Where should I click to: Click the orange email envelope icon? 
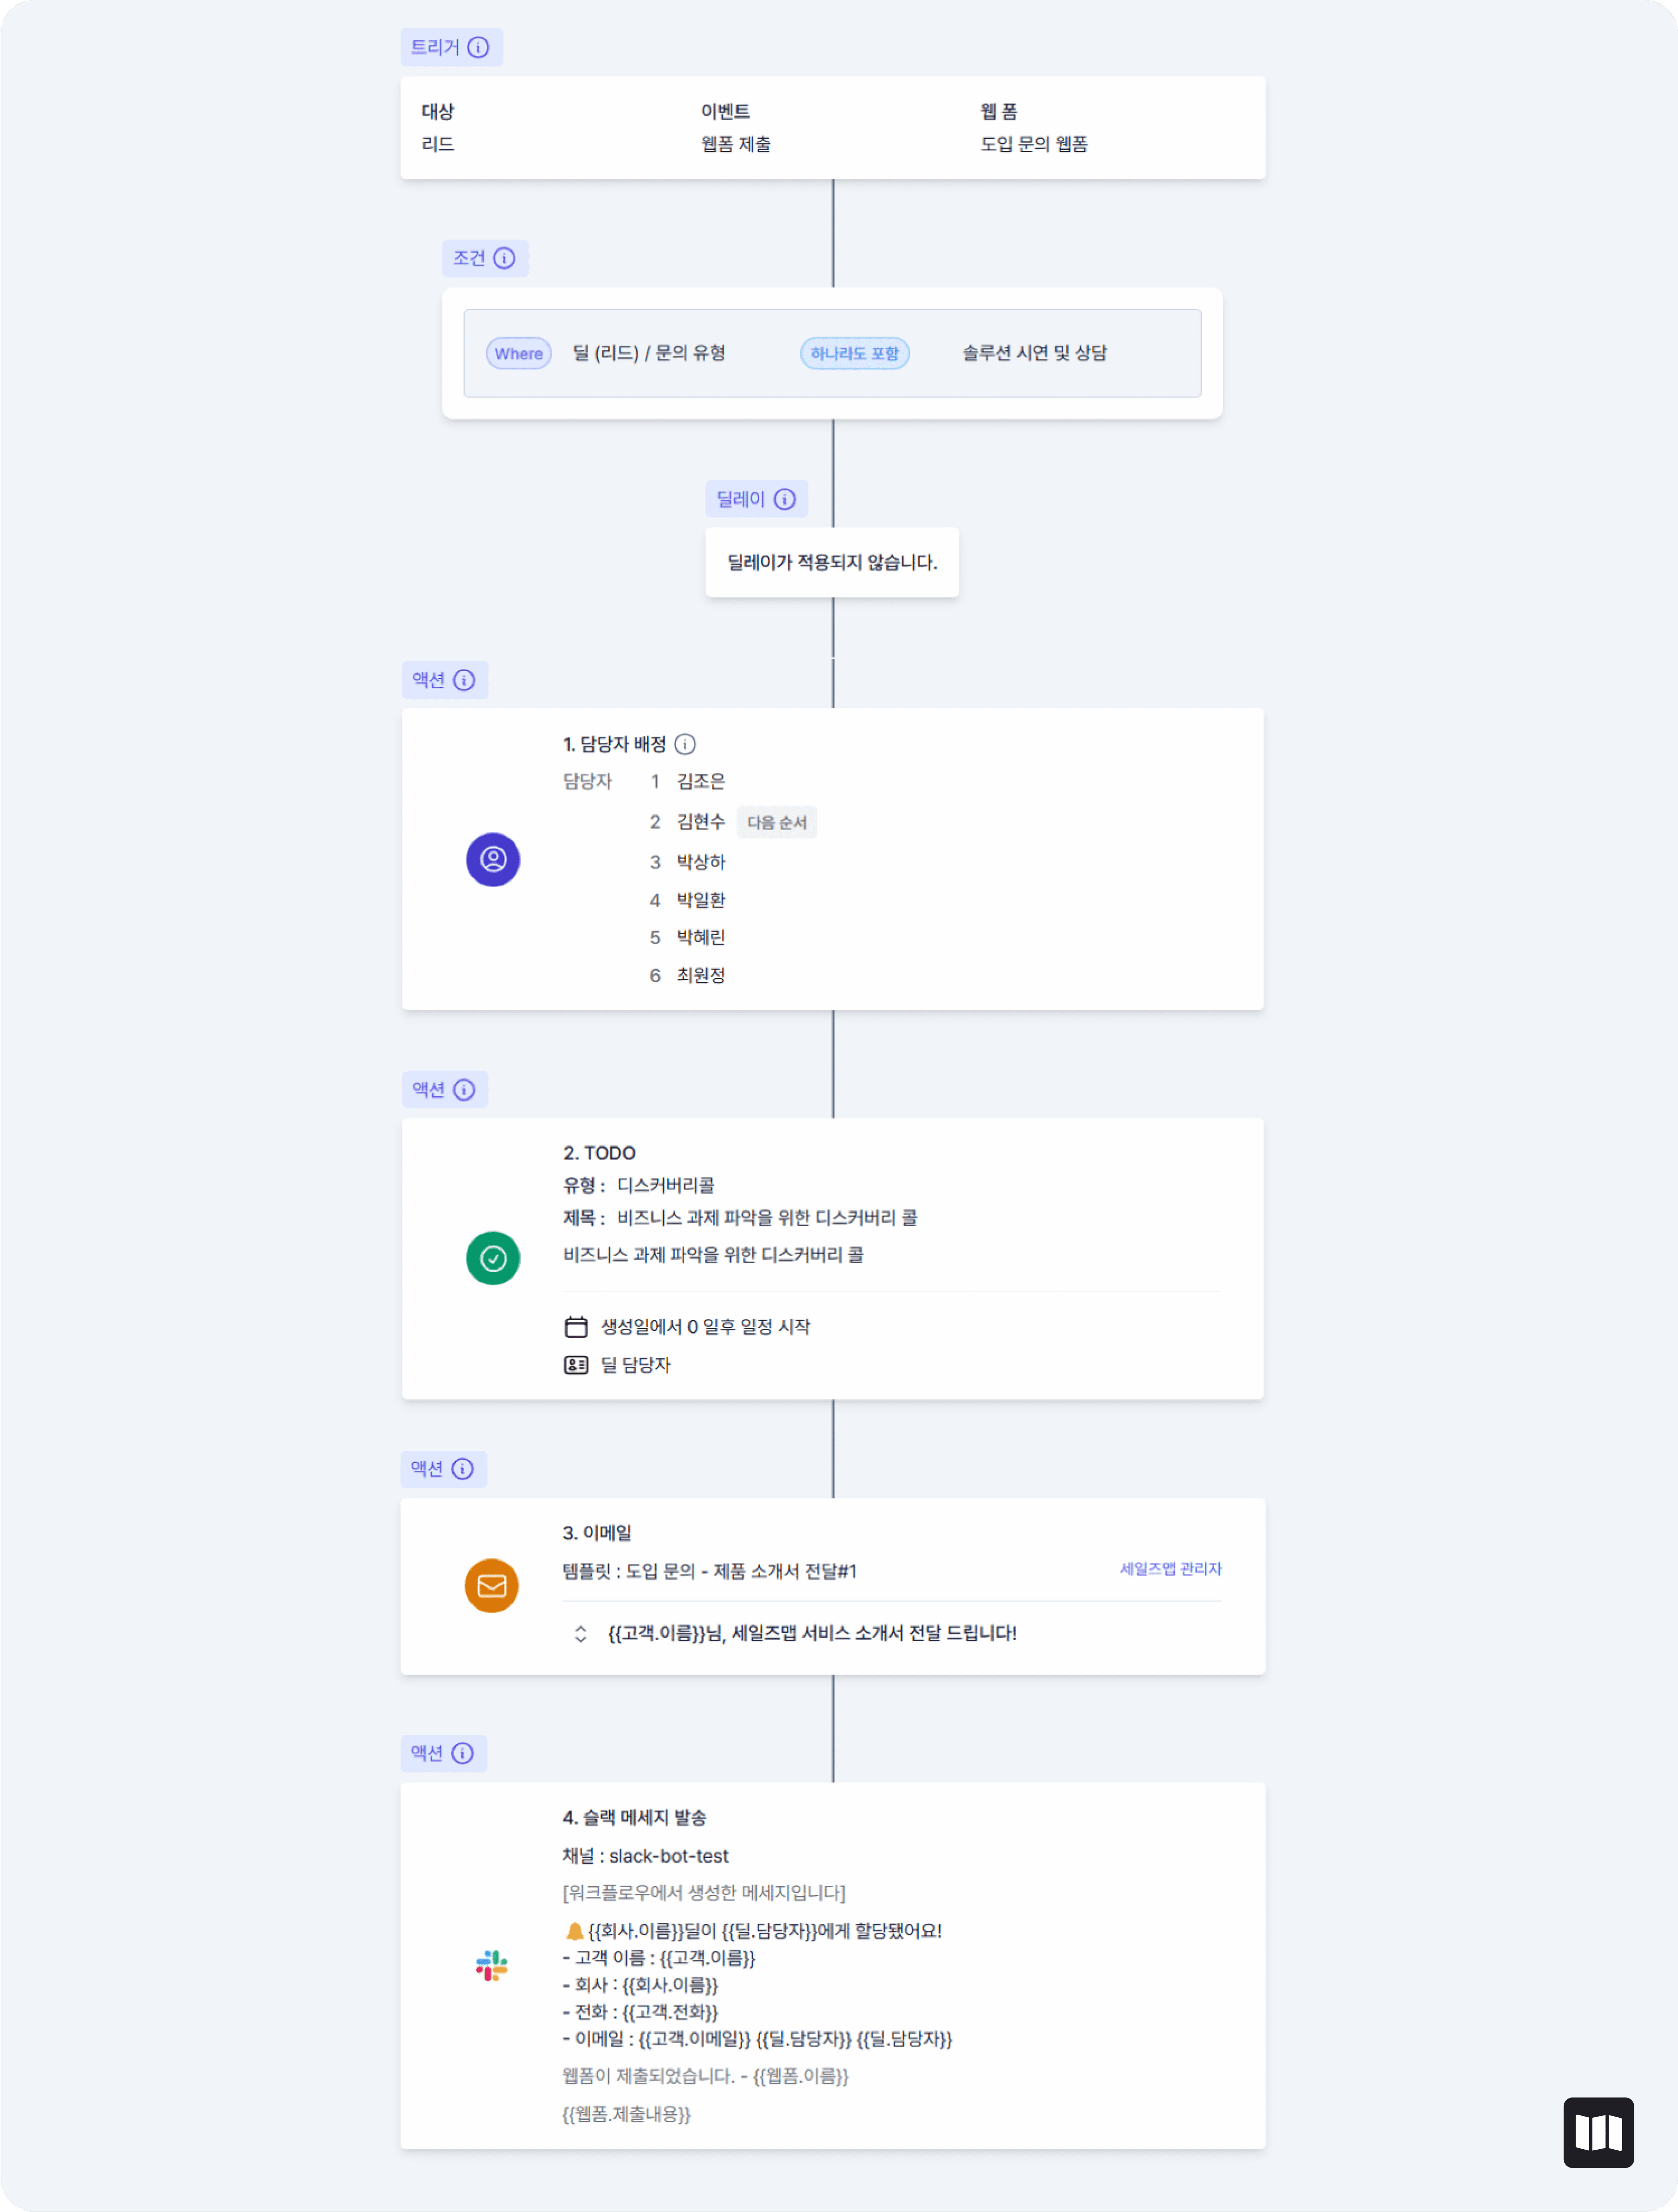coord(492,1586)
